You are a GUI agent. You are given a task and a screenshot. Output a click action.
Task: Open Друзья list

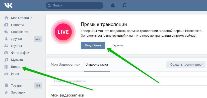16,39
